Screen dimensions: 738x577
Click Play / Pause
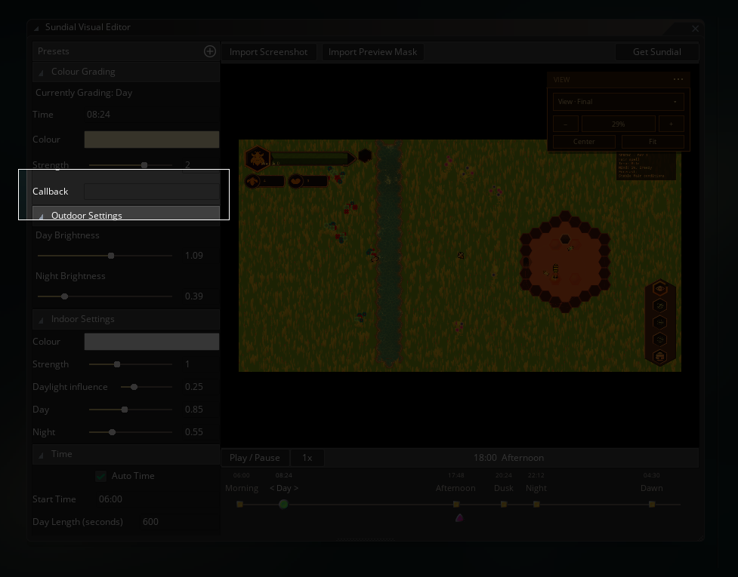click(x=255, y=458)
